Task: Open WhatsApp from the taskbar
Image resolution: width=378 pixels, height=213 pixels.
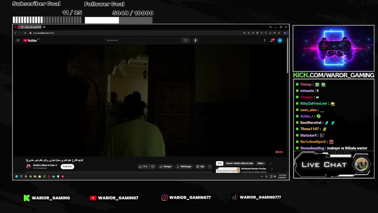Action: pyautogui.click(x=44, y=176)
